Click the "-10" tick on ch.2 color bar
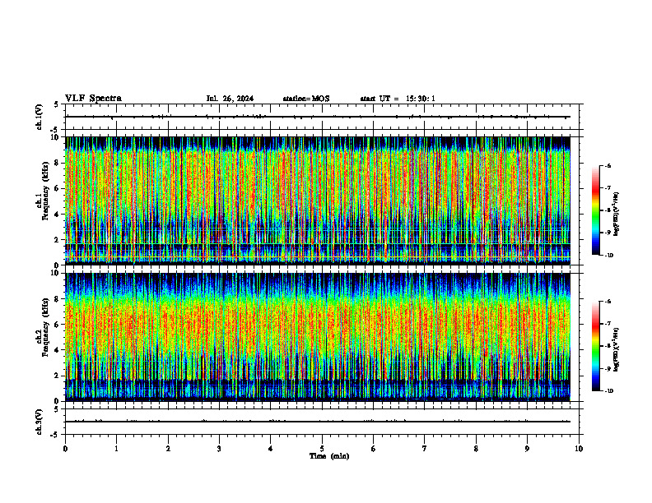 coord(608,391)
